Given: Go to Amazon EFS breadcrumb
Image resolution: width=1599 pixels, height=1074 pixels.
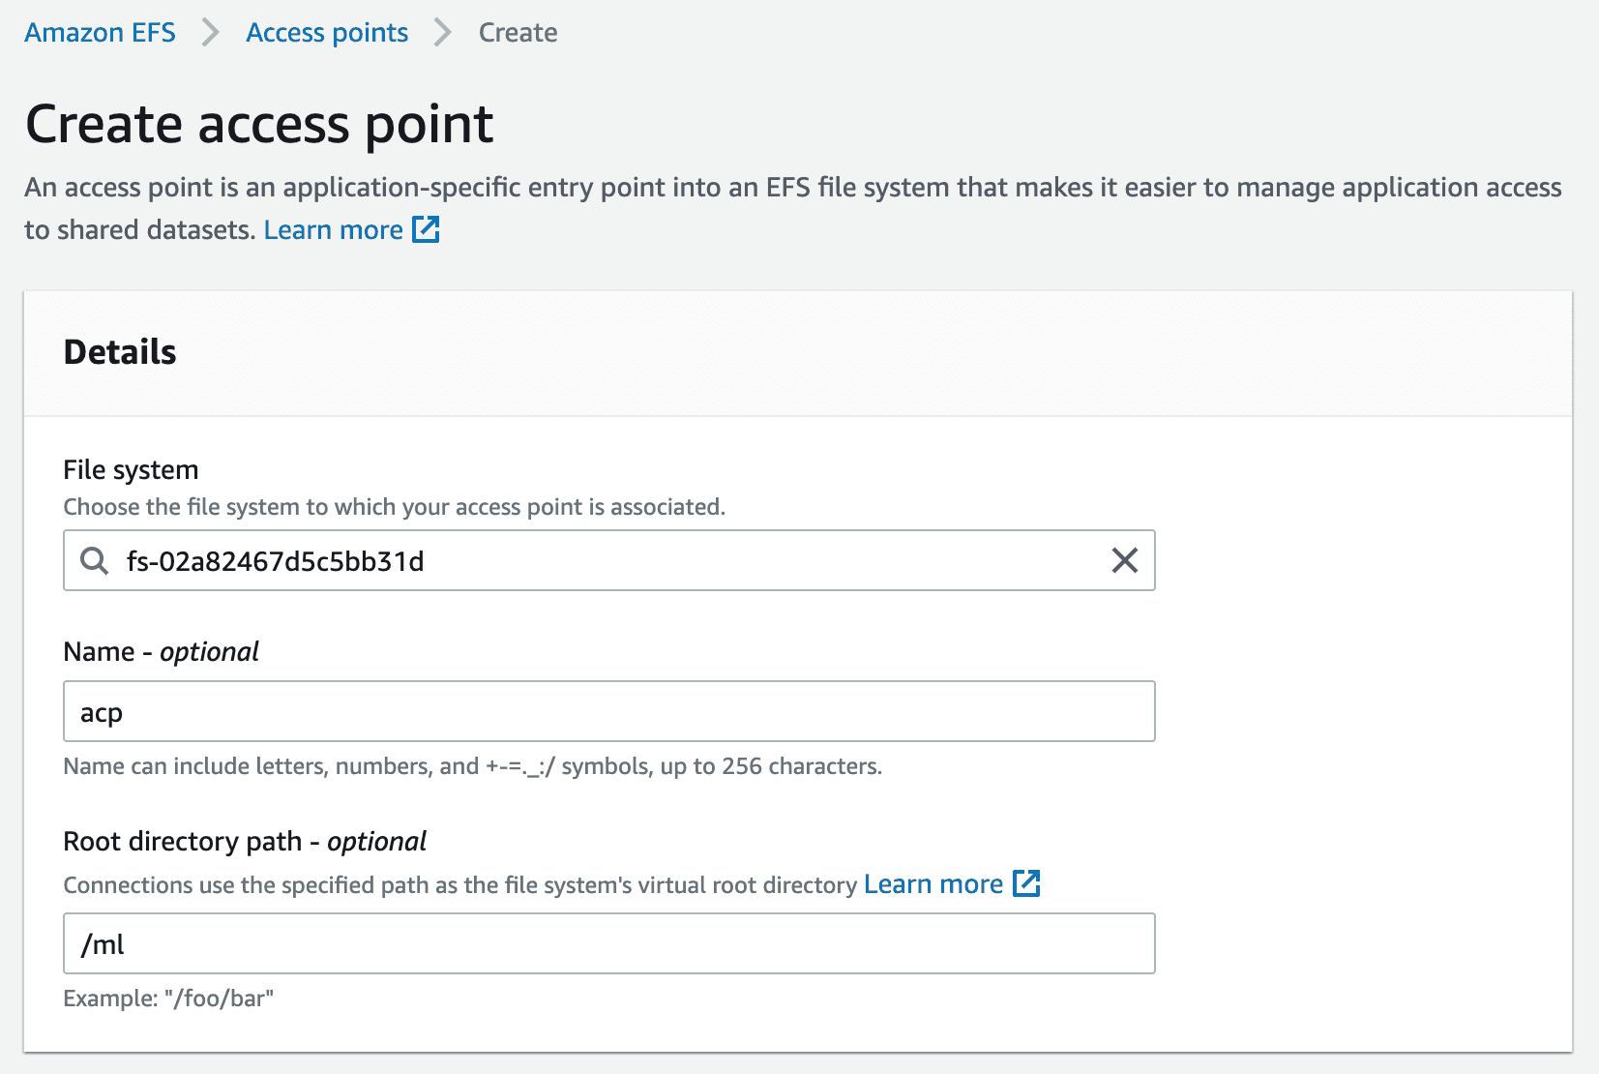Looking at the screenshot, I should pyautogui.click(x=100, y=33).
